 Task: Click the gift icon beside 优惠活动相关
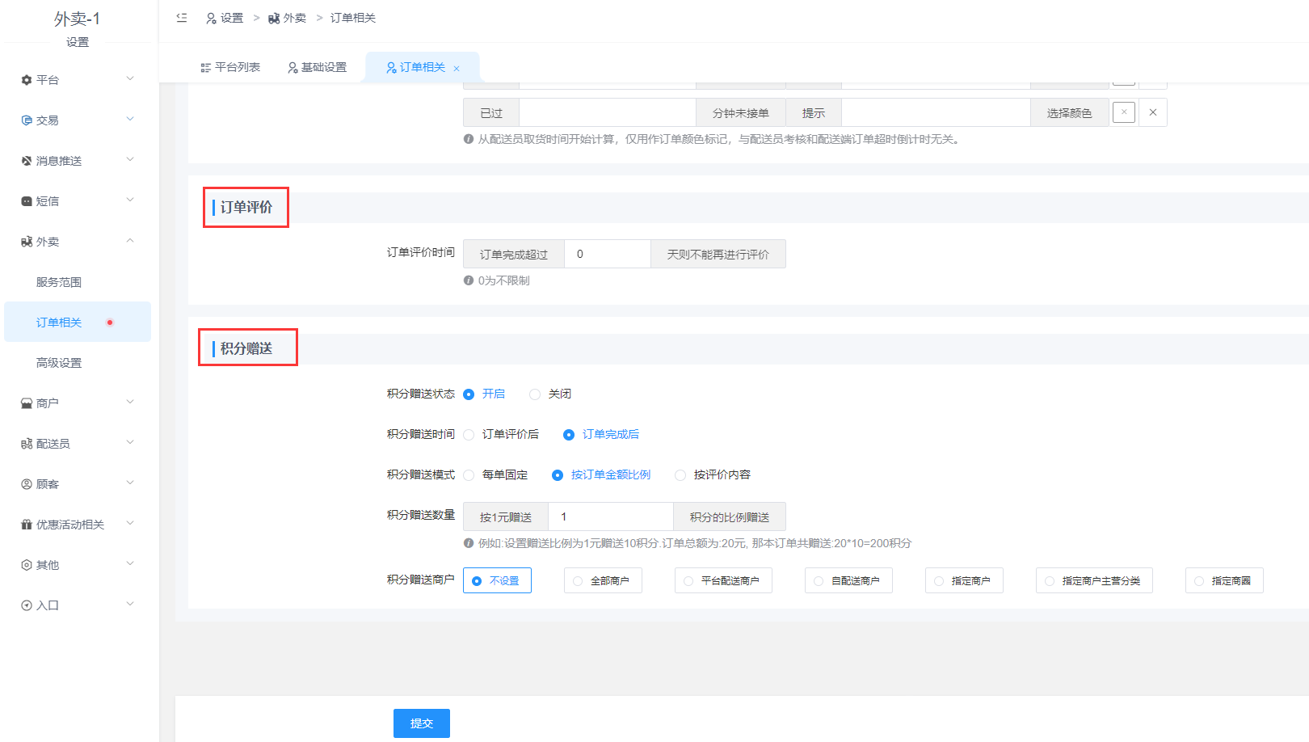click(x=27, y=525)
